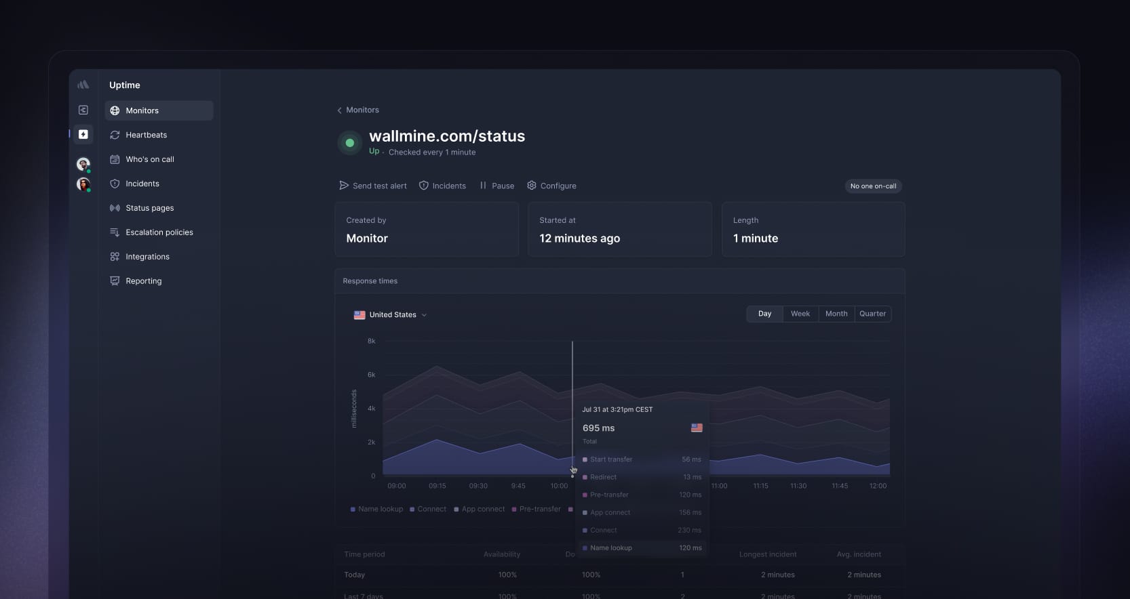Pause the monitor with Pause icon
The width and height of the screenshot is (1130, 599).
(483, 186)
